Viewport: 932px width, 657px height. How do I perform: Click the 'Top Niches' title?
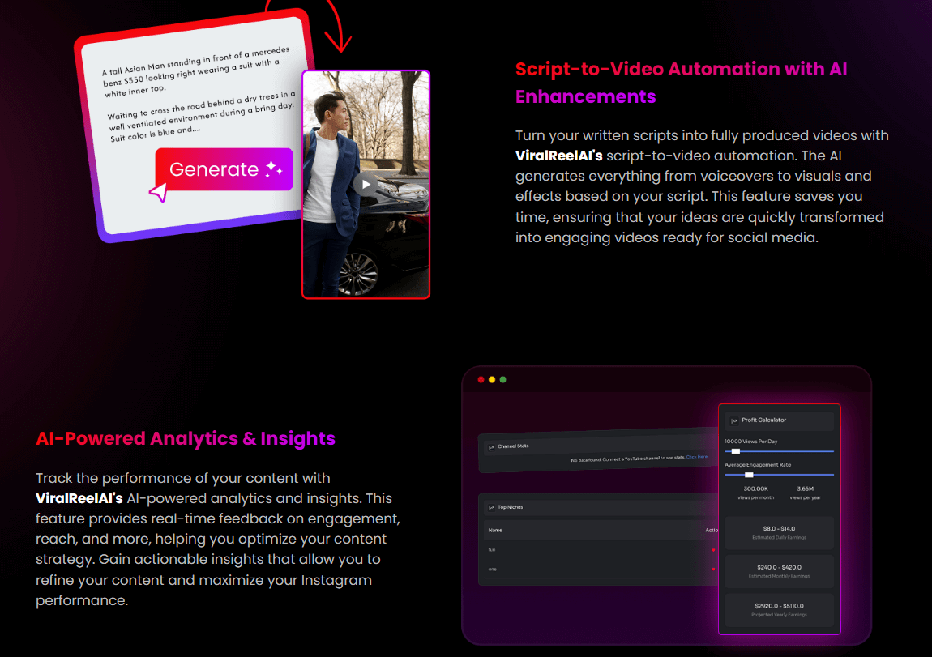tap(510, 507)
